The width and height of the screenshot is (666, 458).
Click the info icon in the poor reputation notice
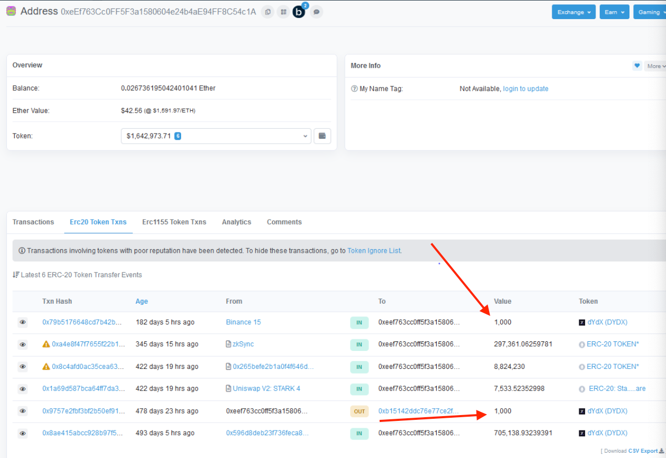[22, 251]
